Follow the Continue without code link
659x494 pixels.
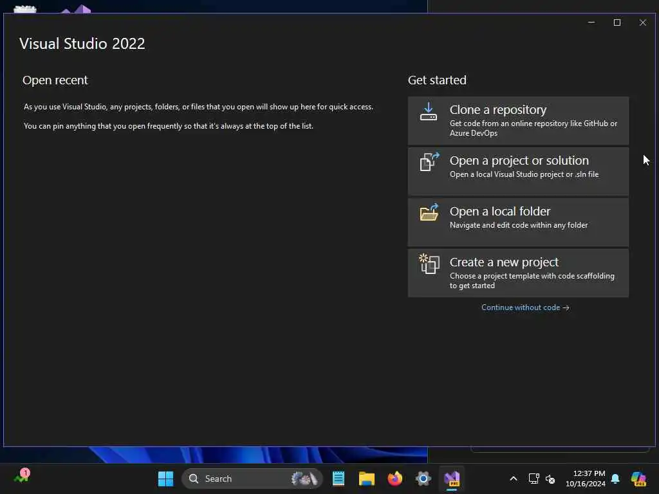tap(525, 307)
